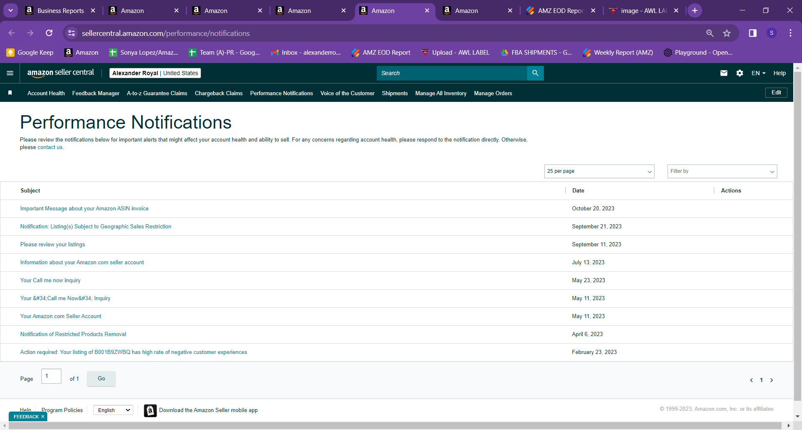Click the search magnifier button
802x430 pixels.
(x=535, y=73)
